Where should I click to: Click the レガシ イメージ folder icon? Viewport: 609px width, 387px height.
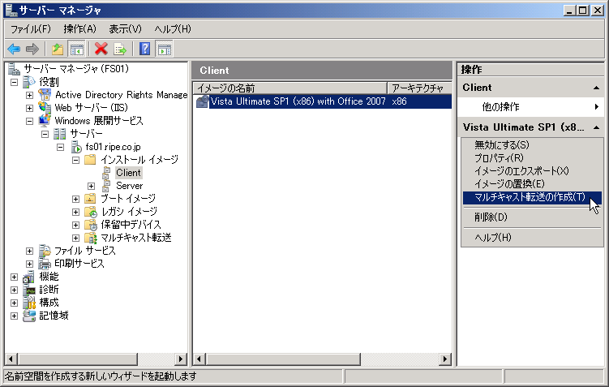click(91, 212)
